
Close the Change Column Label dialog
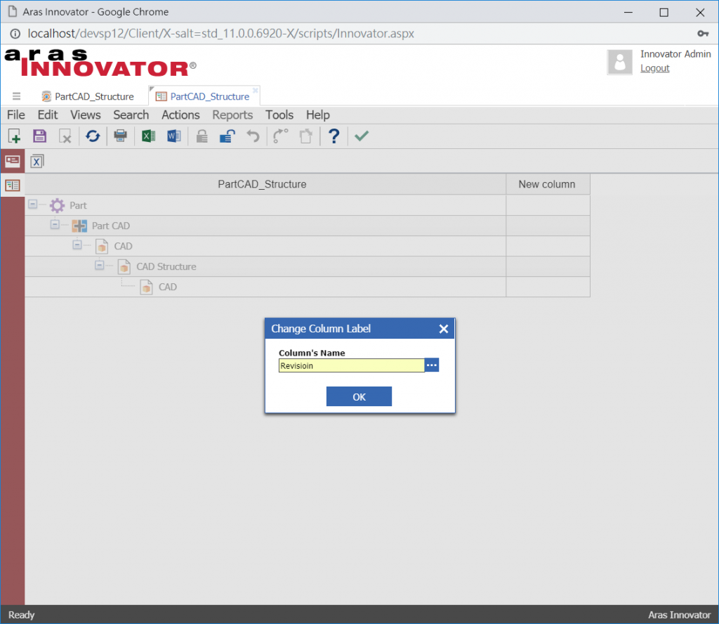coord(444,329)
